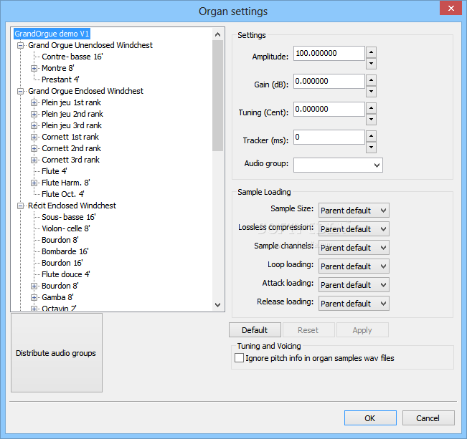
Task: Click the Gain (dB) input field
Action: click(329, 81)
